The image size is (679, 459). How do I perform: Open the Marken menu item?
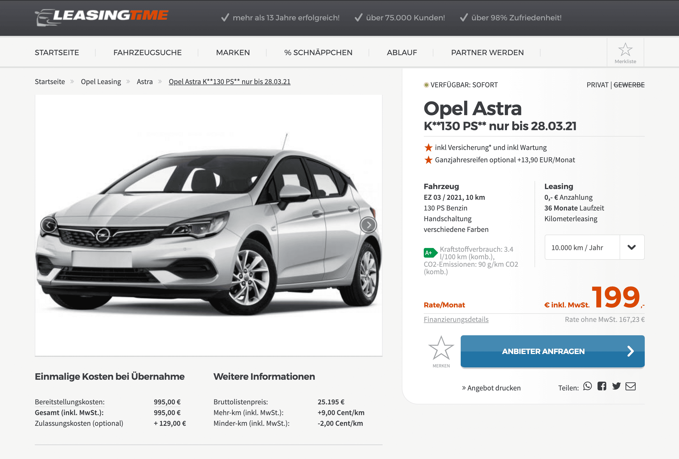233,53
